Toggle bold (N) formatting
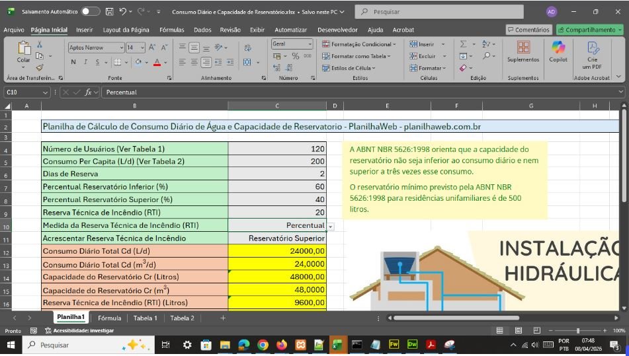Screen dimensions: 629x356 point(73,62)
